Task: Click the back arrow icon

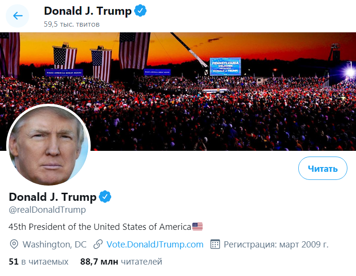Action: coord(18,16)
